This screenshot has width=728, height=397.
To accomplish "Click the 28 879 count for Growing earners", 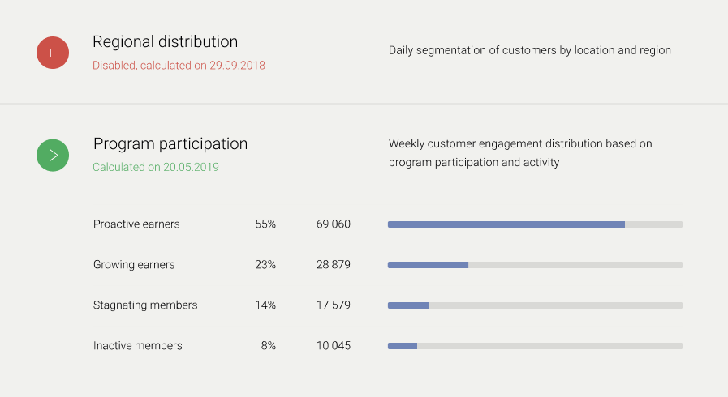I will coord(333,265).
